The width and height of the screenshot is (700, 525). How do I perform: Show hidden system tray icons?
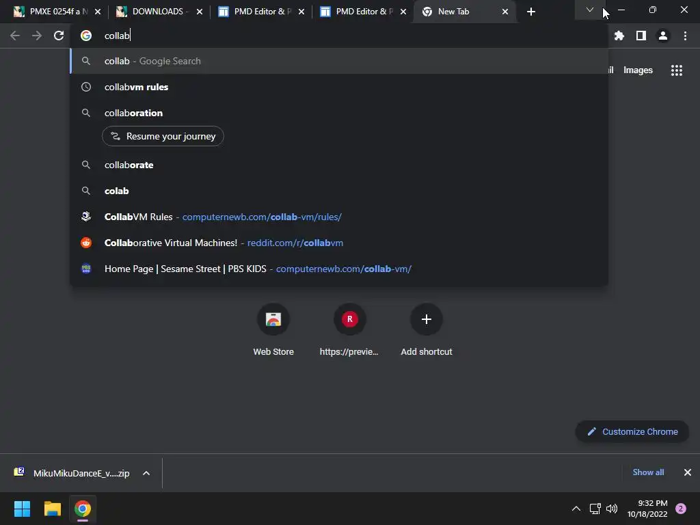coord(576,509)
